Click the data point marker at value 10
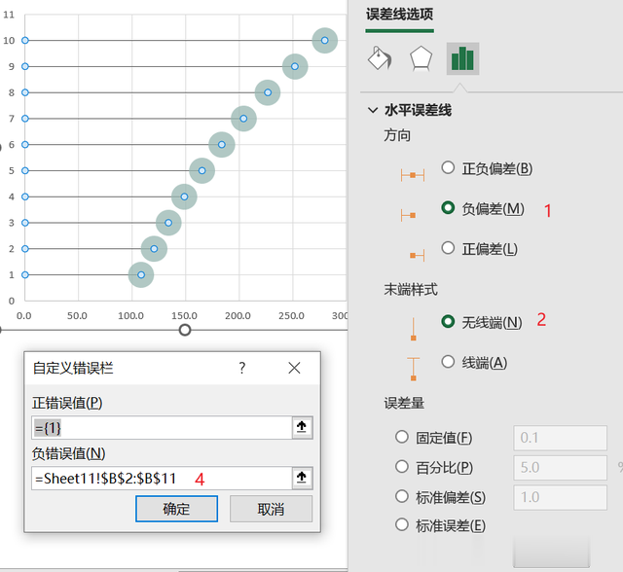Image resolution: width=623 pixels, height=572 pixels. click(324, 41)
